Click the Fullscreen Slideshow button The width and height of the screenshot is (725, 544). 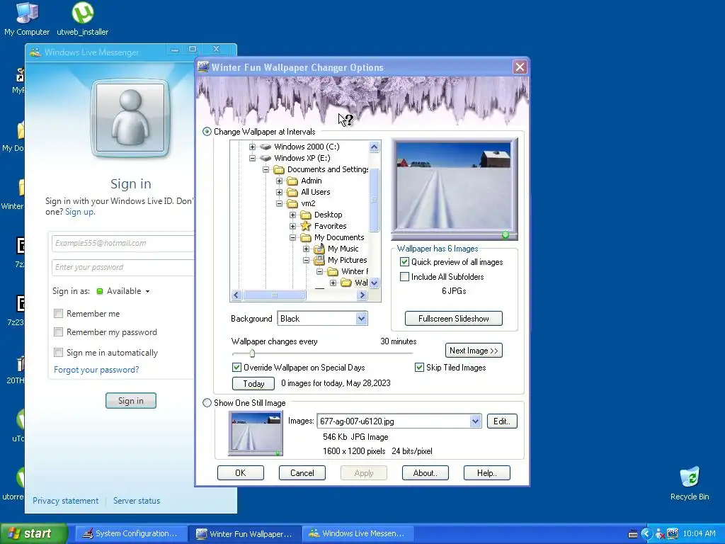(x=454, y=318)
